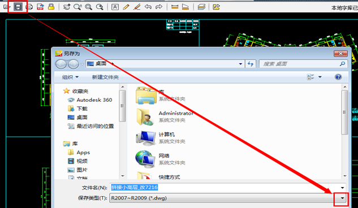Open Autodesk 360 in navigation pane
Screen dimensions: 358x208
tap(90, 99)
